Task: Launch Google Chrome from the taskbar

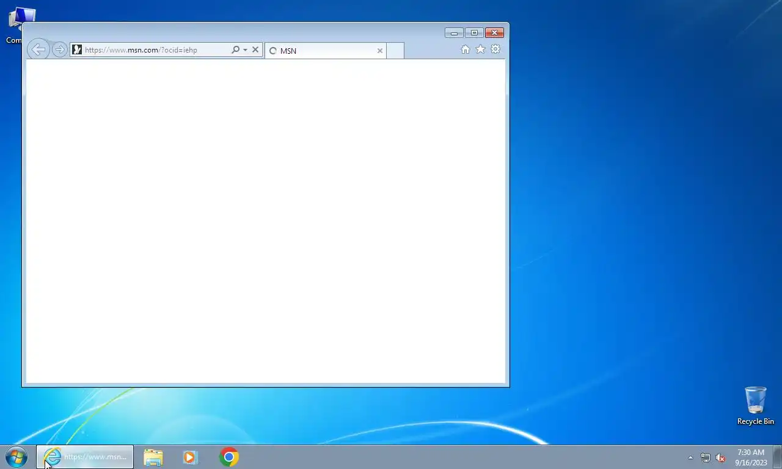Action: tap(229, 457)
